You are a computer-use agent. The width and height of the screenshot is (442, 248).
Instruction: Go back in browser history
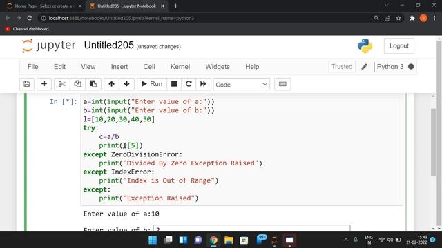tap(8, 18)
